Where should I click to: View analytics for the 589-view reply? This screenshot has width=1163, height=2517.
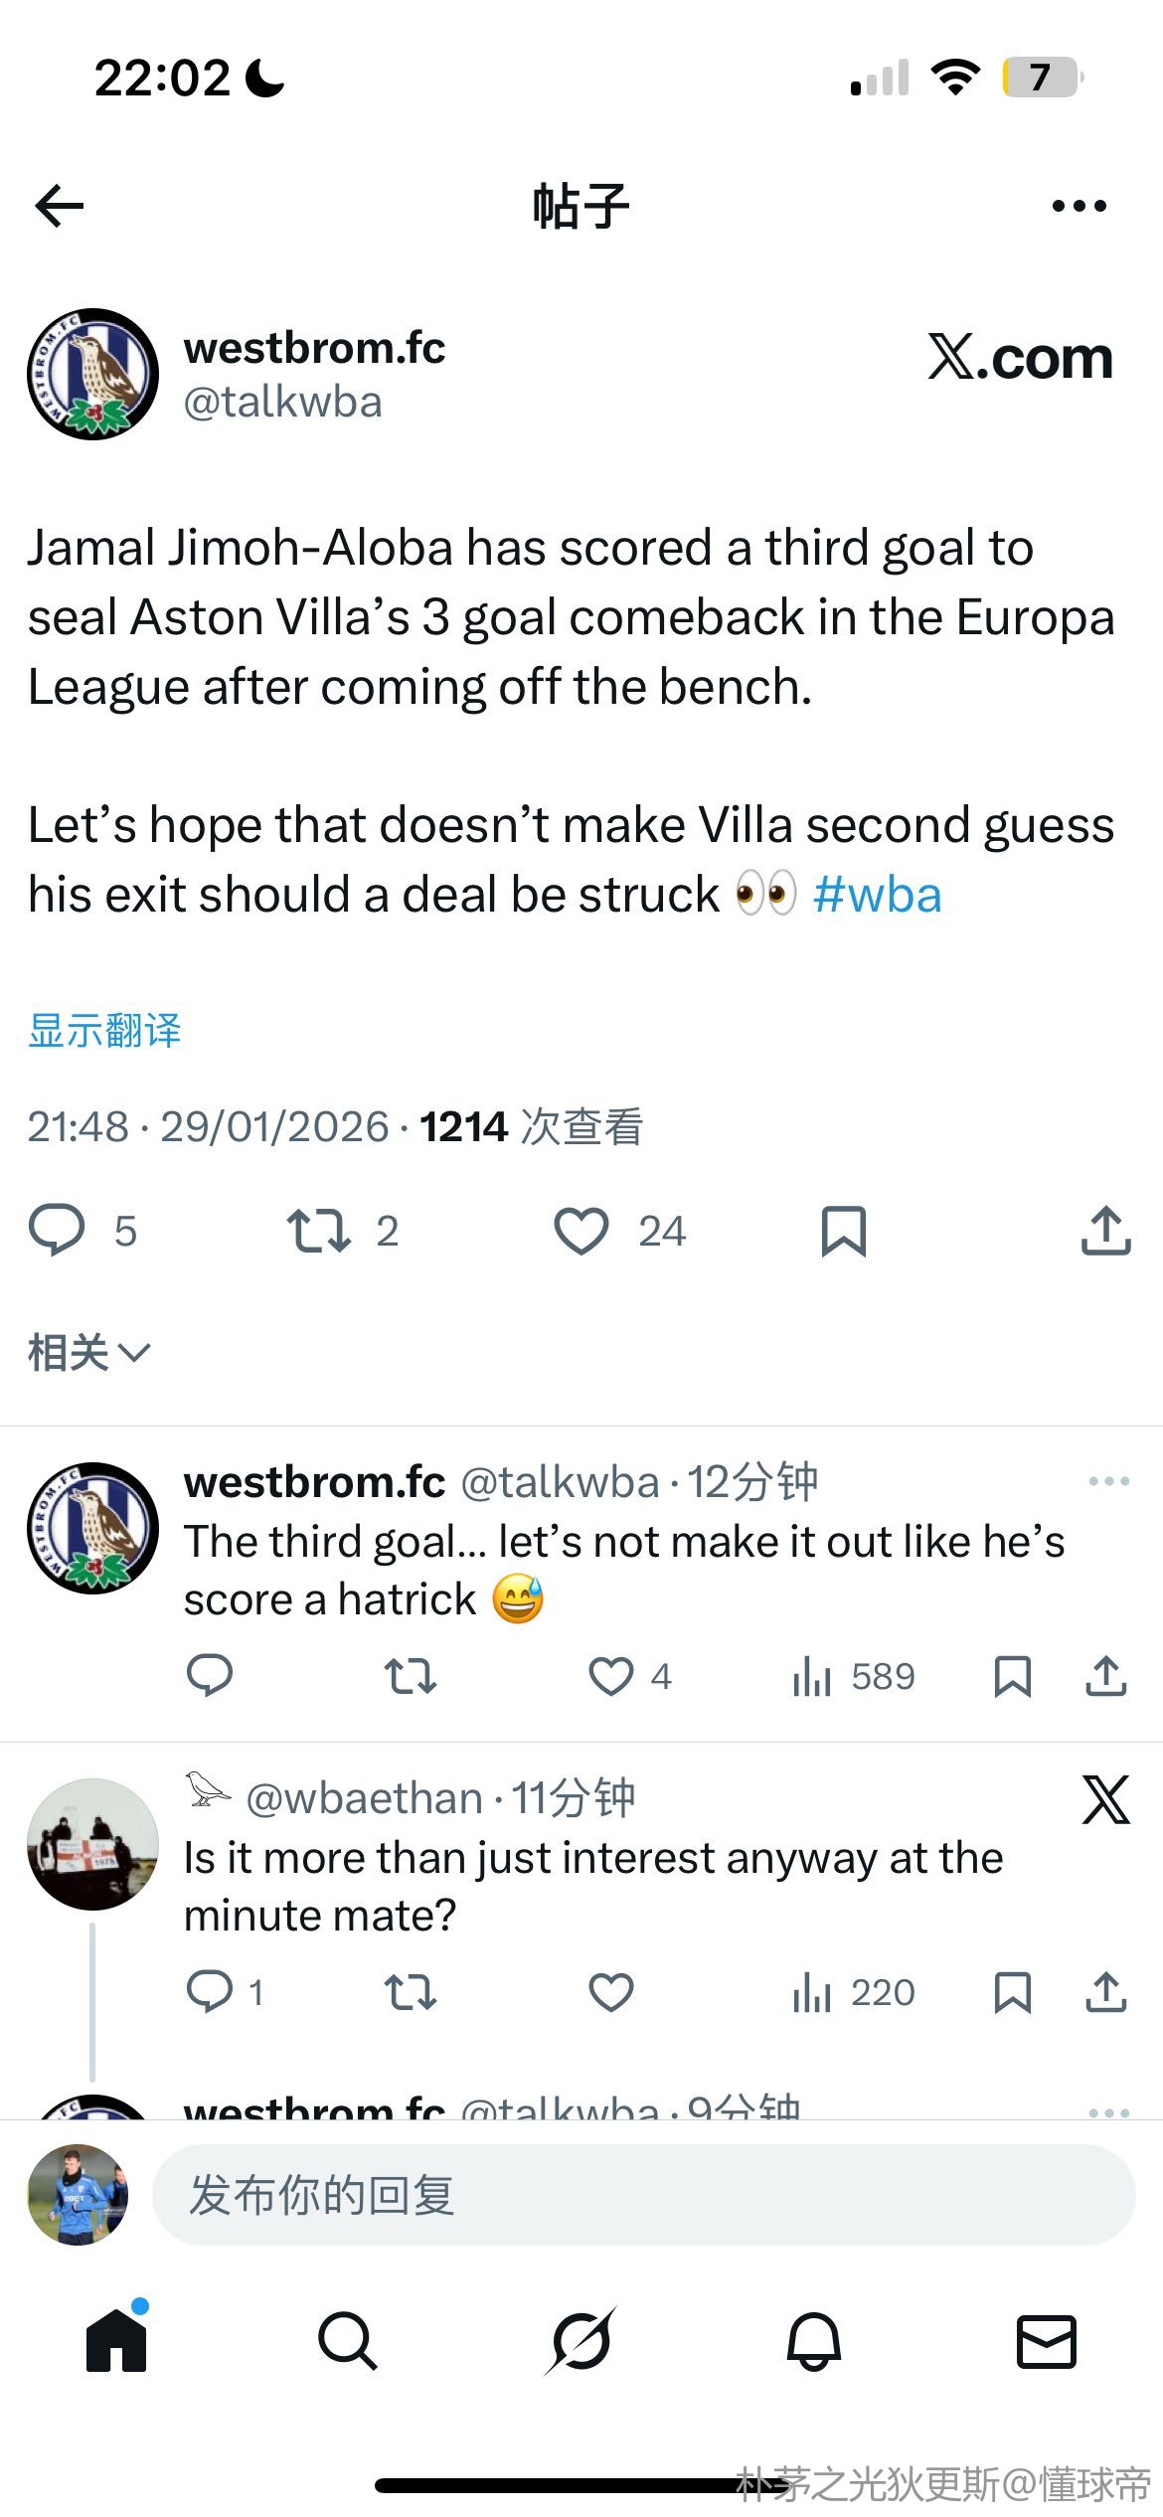coord(853,1677)
